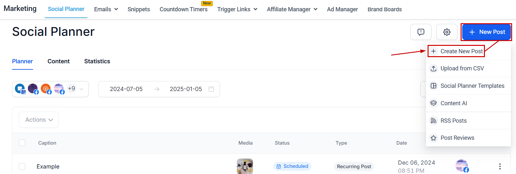Switch to the Statistics tab
The image size is (516, 174).
97,61
